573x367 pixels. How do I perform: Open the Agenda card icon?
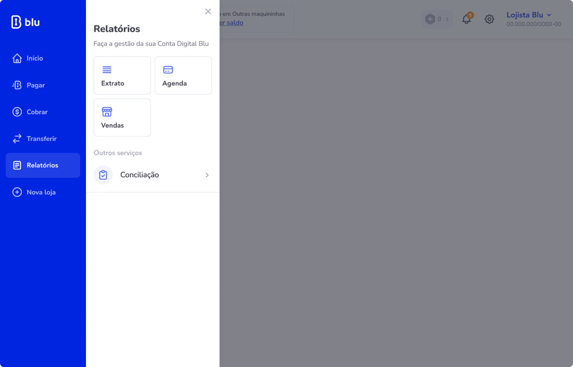point(168,70)
